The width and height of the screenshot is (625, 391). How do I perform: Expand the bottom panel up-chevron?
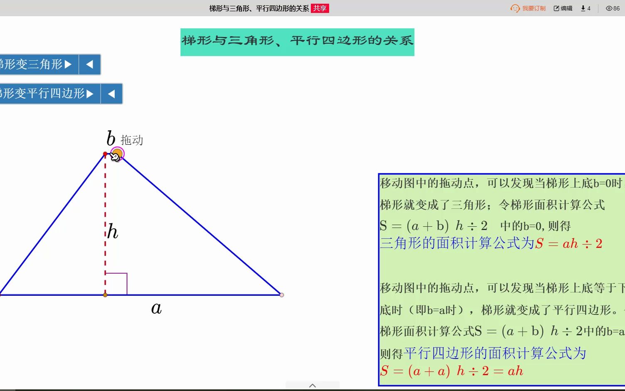point(312,386)
